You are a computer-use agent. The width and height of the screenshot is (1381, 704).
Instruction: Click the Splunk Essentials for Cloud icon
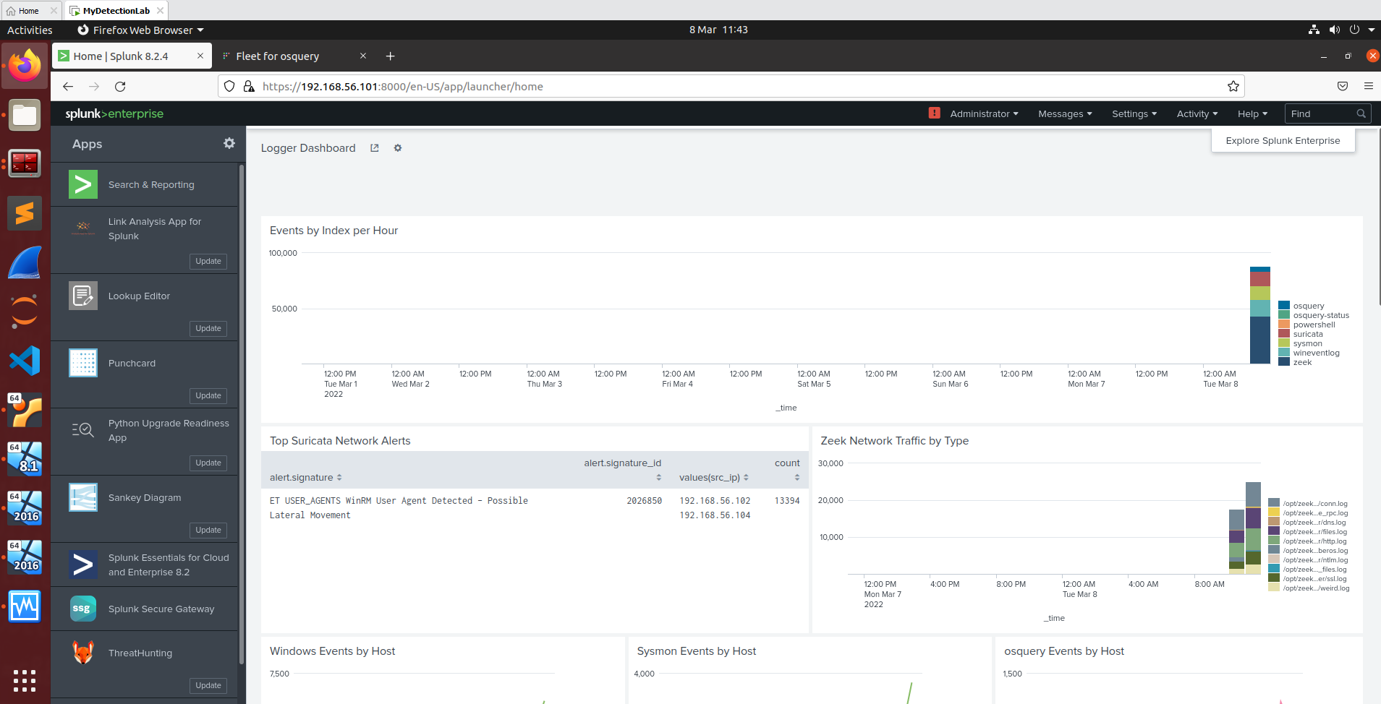tap(83, 565)
